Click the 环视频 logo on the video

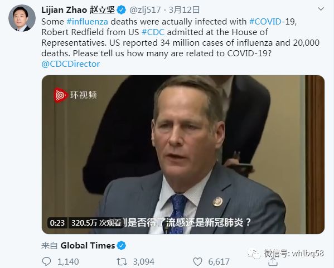click(75, 95)
